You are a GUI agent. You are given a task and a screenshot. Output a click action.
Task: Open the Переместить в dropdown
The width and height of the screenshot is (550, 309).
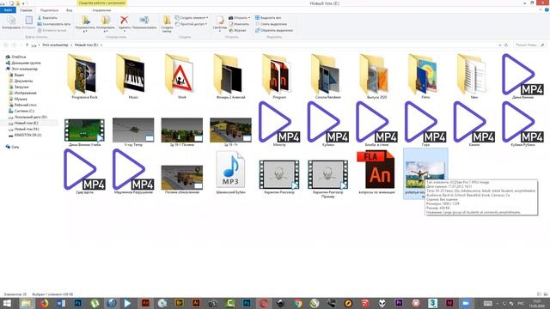coord(85,28)
